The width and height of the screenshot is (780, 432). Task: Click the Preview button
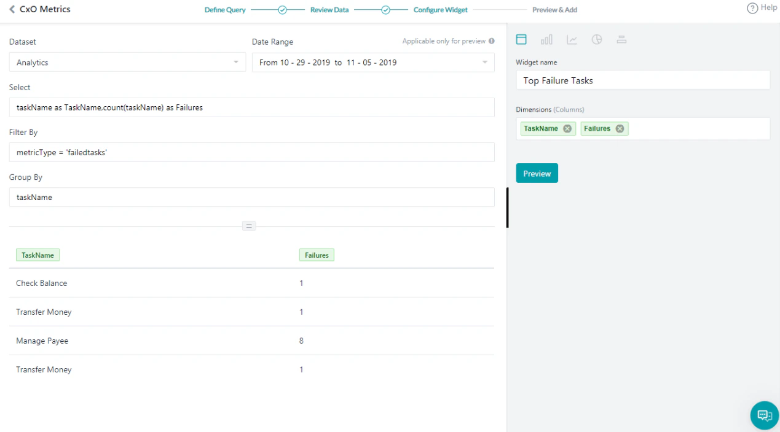[537, 173]
